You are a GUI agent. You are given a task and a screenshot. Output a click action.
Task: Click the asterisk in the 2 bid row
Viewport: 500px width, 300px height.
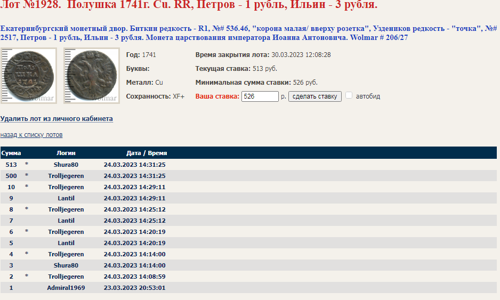[27, 276]
